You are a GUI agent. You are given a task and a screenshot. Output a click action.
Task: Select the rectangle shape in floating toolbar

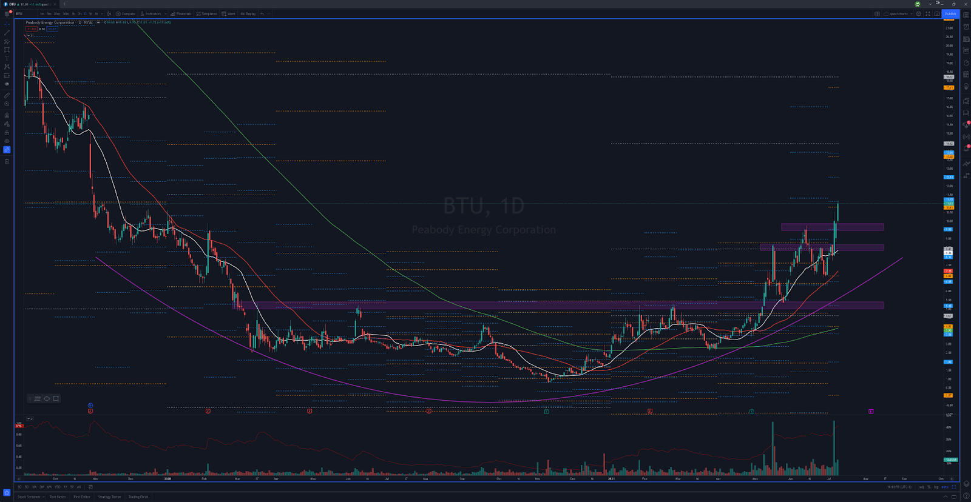(56, 398)
